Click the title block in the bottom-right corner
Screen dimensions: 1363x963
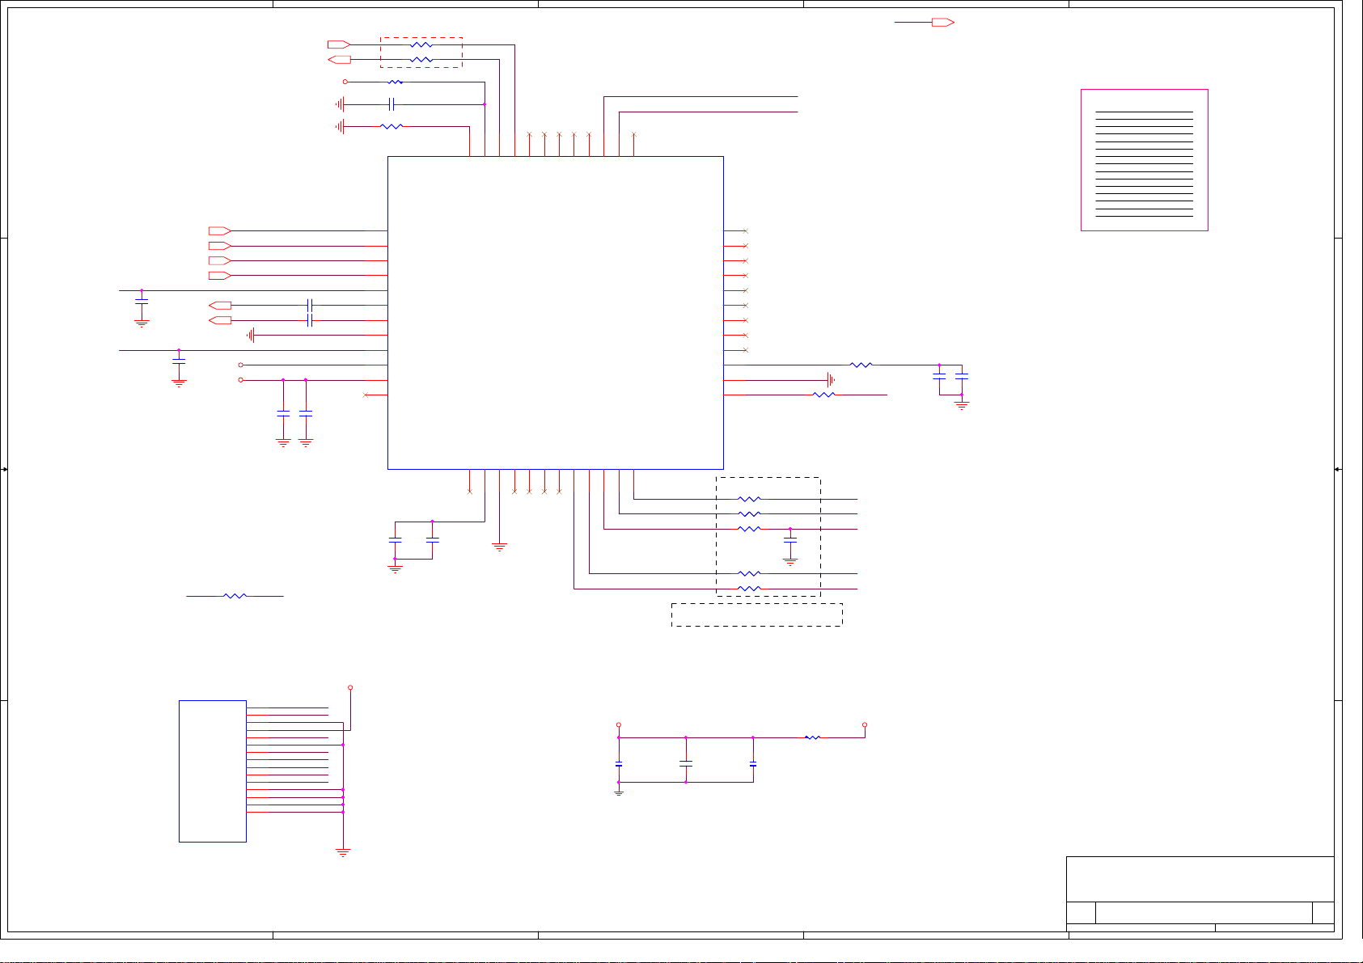[1200, 893]
